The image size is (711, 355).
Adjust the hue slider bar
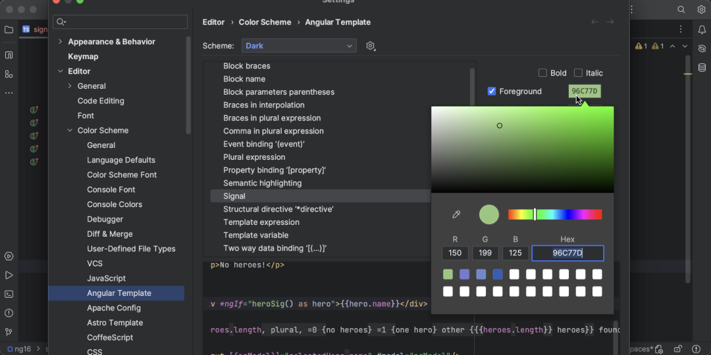click(x=555, y=214)
